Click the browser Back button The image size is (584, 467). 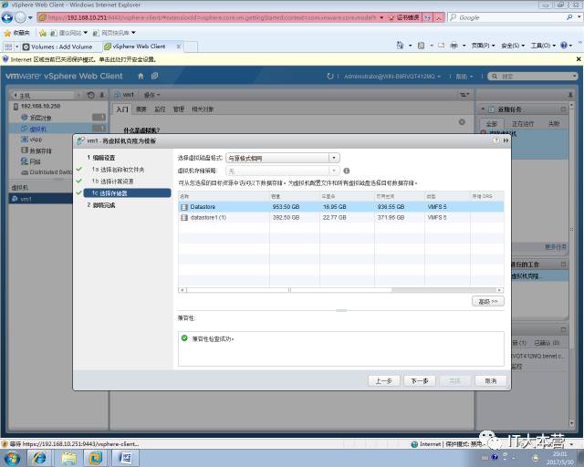(7, 17)
